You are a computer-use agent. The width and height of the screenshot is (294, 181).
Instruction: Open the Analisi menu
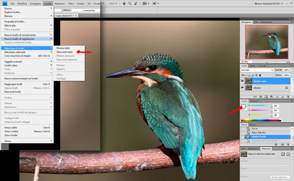pos(81,3)
